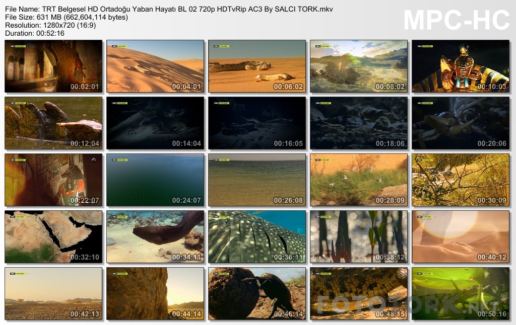This screenshot has height=325, width=516.
Task: Open the Anubis mural thumbnail at 00:22:07
Action: (53, 180)
